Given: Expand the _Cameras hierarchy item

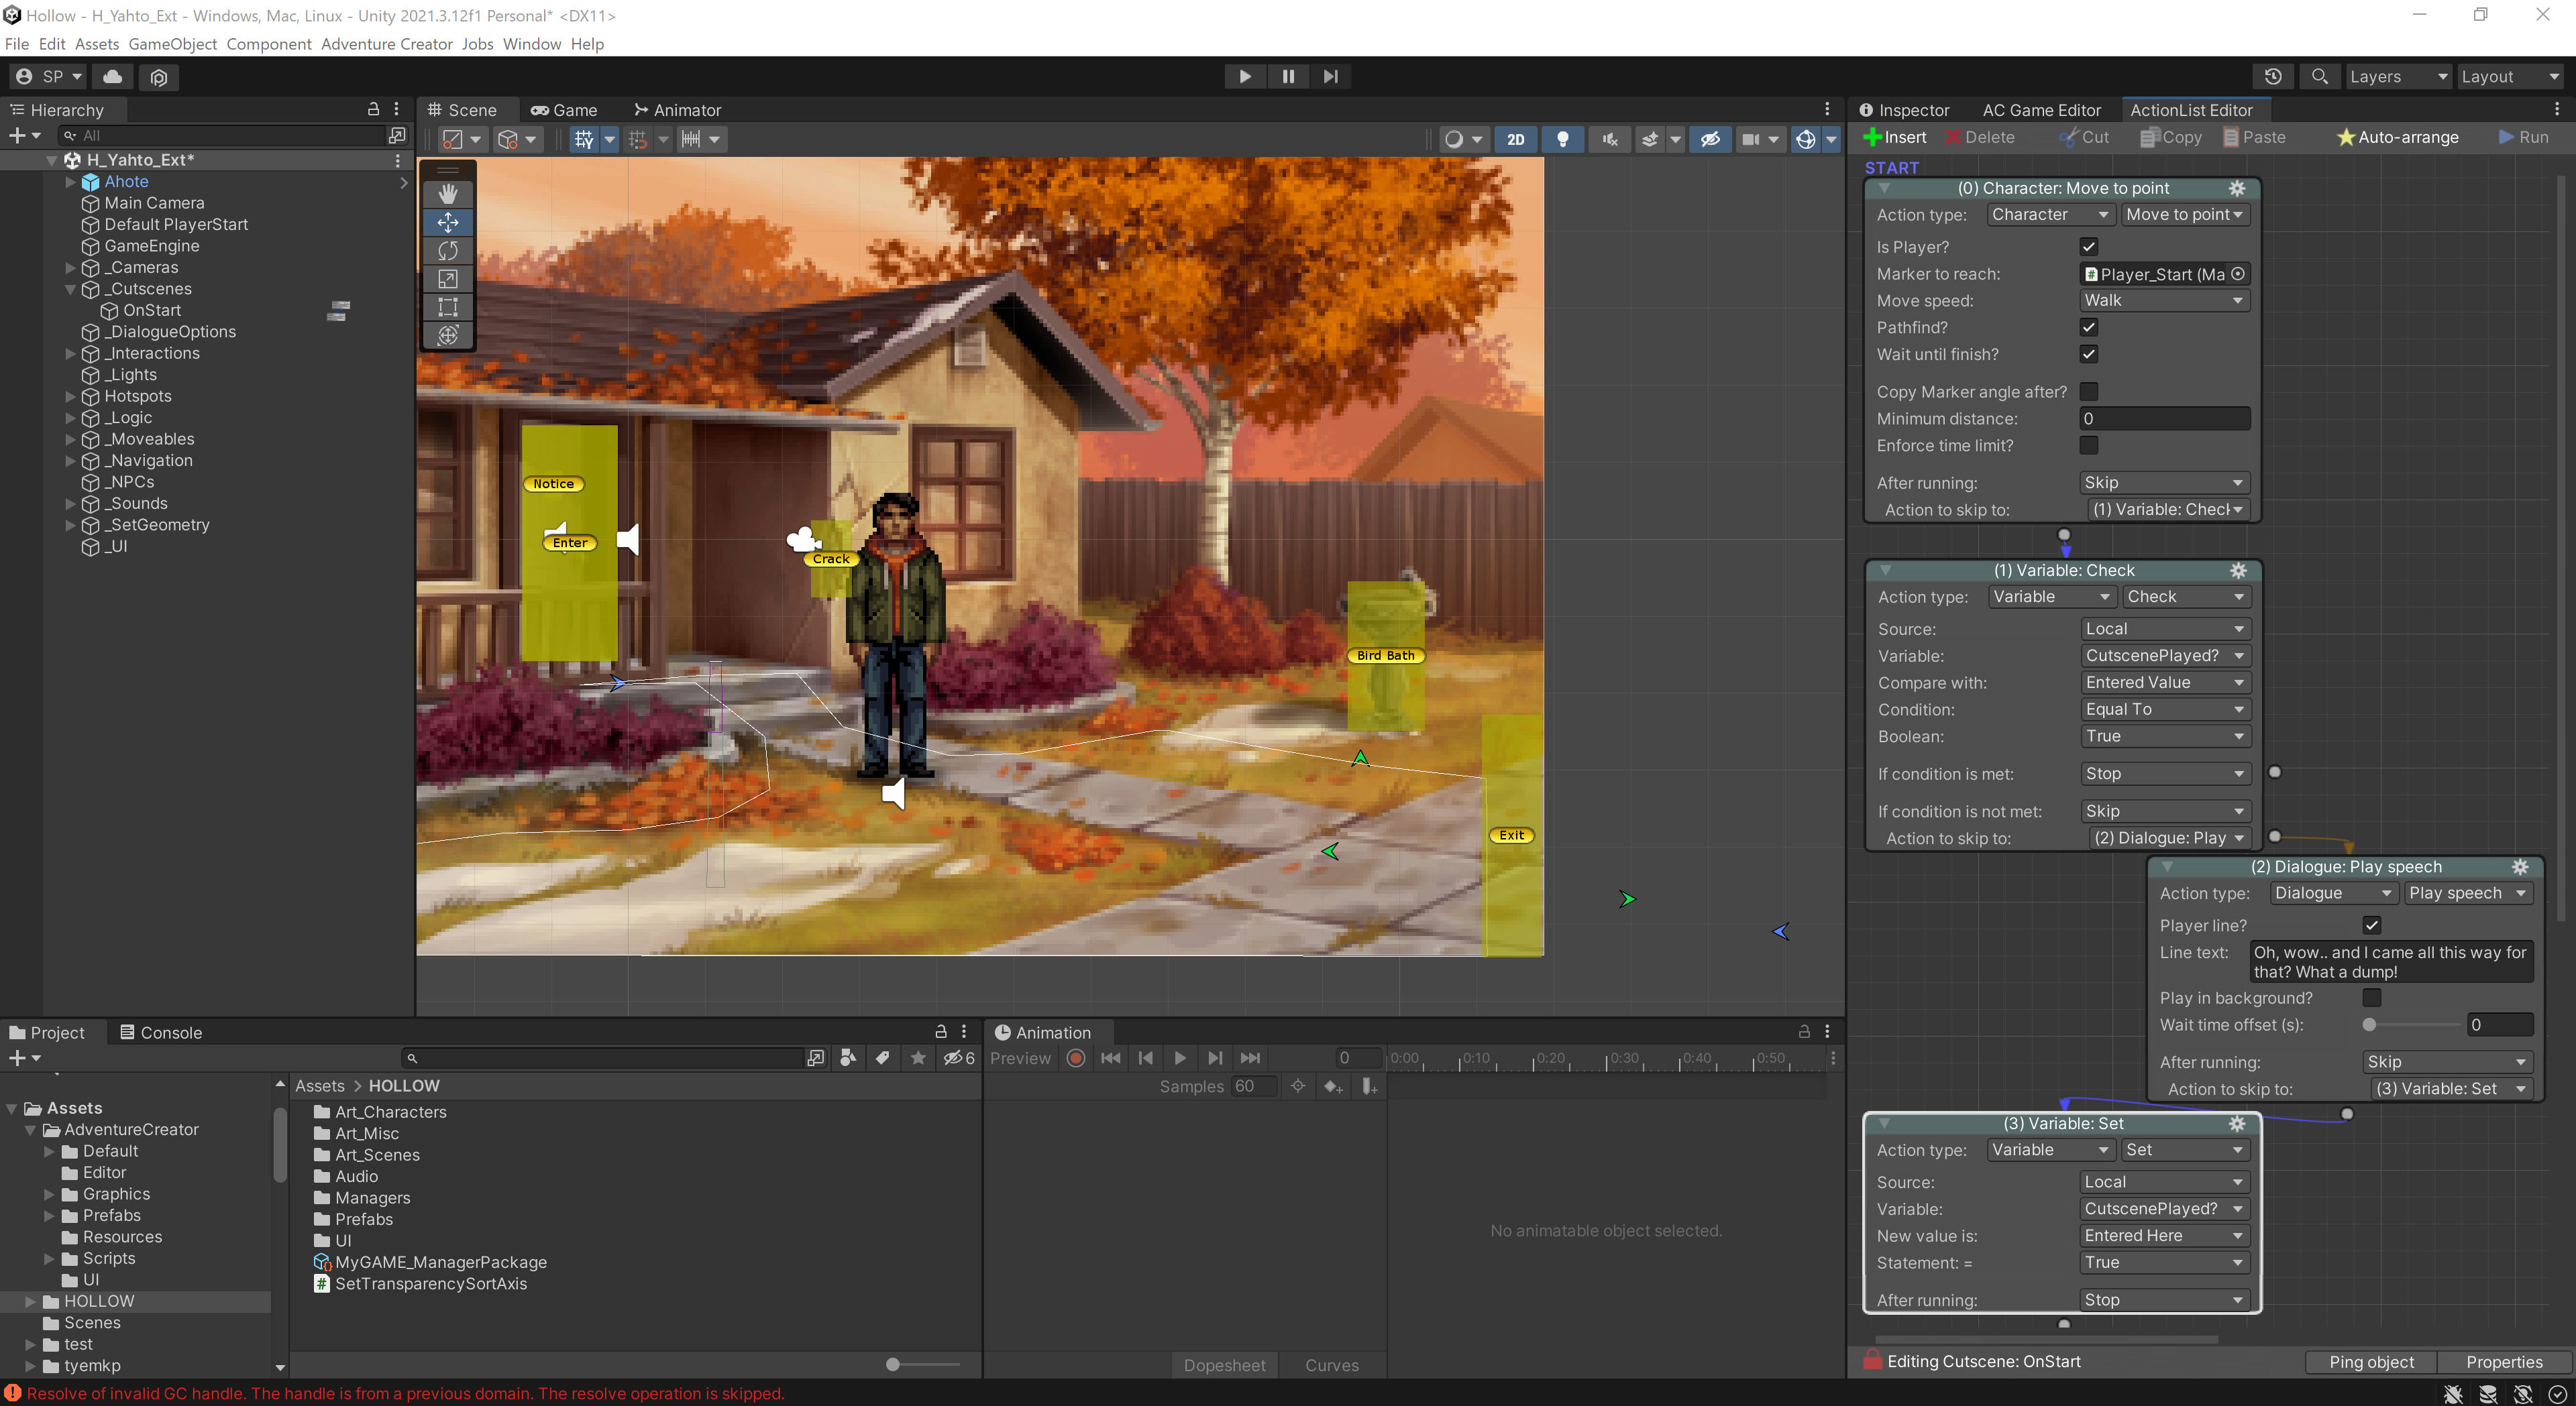Looking at the screenshot, I should pos(70,268).
